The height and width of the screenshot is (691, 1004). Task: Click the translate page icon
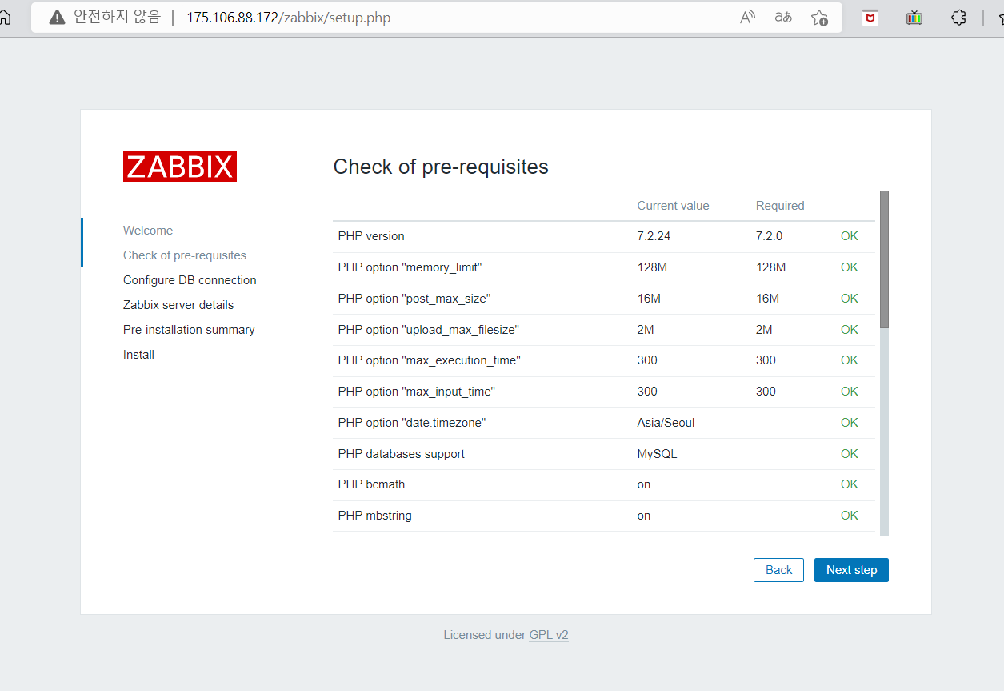783,17
